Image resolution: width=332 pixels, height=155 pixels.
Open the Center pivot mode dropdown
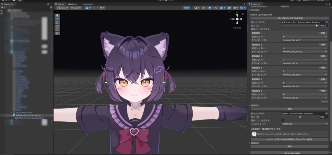(63, 8)
